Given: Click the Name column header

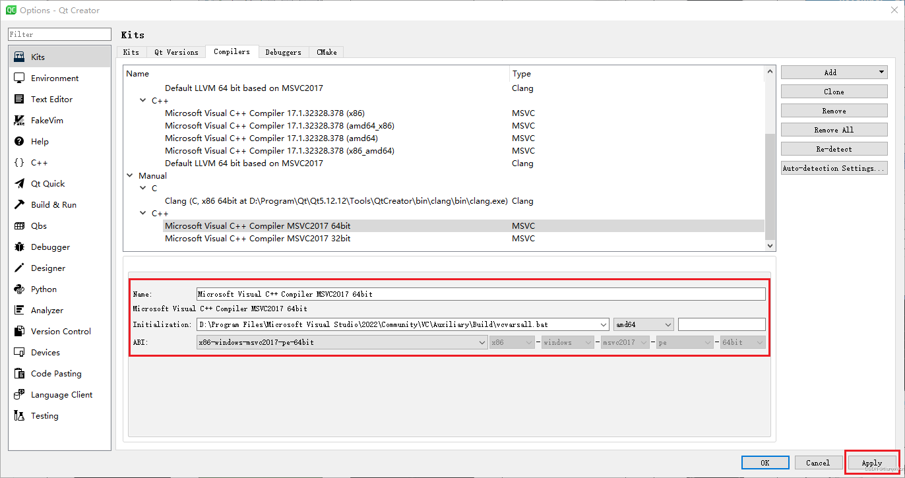Looking at the screenshot, I should (x=317, y=74).
